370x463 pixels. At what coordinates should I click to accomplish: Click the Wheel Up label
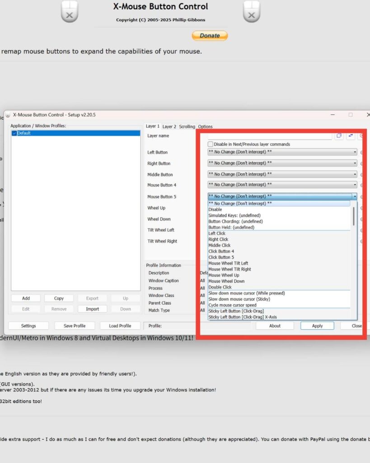[x=156, y=208]
